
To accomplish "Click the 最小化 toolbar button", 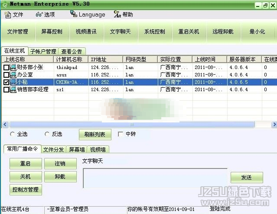I will click(257, 32).
